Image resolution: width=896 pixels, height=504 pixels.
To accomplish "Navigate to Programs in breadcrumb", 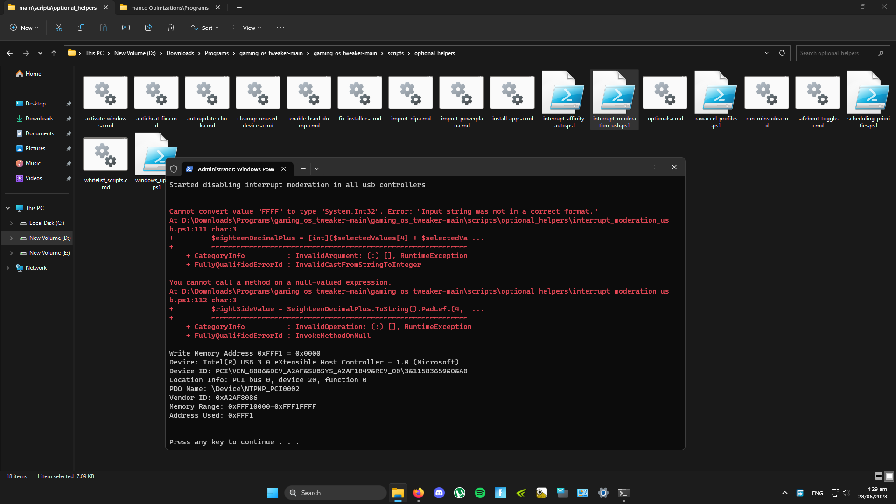I will click(217, 53).
